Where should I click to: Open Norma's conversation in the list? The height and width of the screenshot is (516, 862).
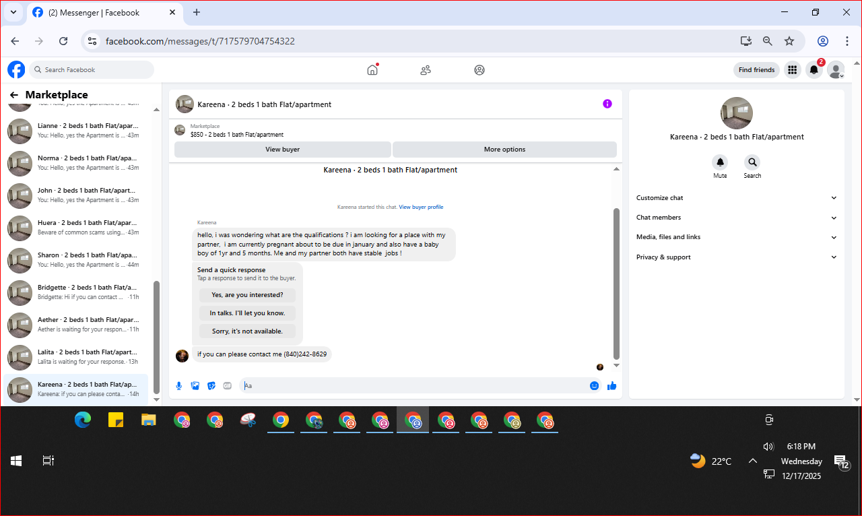pyautogui.click(x=75, y=163)
